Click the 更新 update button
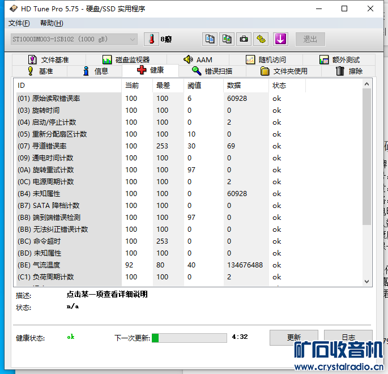The width and height of the screenshot is (388, 374). (x=294, y=338)
